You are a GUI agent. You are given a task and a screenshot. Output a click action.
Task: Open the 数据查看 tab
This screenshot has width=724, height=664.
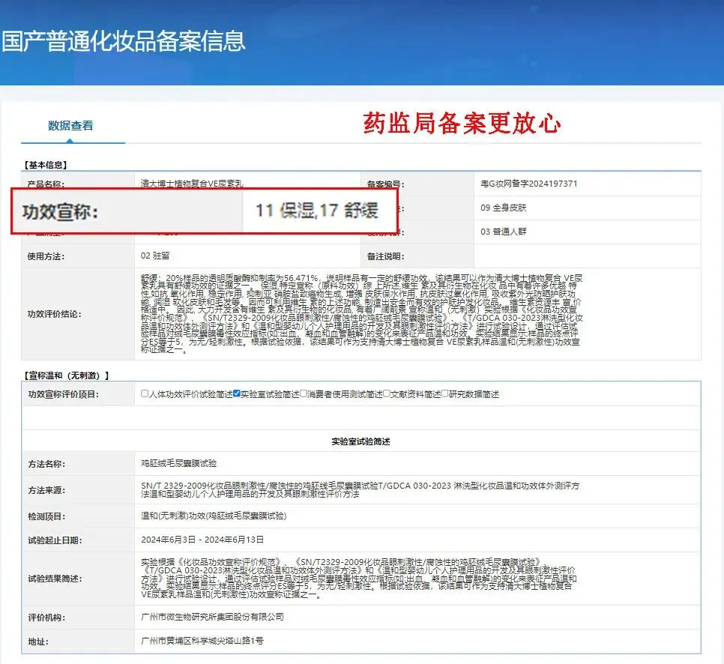point(70,126)
